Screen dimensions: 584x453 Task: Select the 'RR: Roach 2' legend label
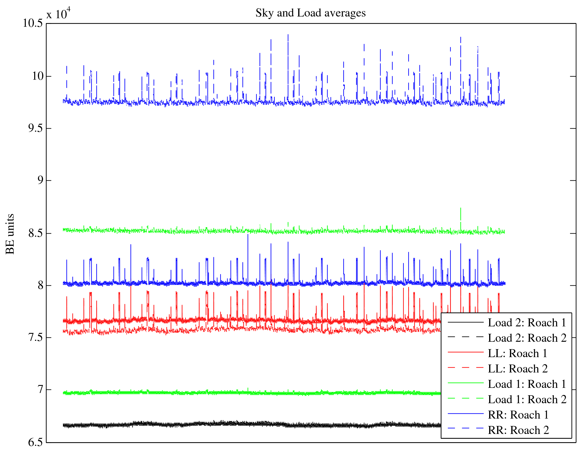pos(518,430)
